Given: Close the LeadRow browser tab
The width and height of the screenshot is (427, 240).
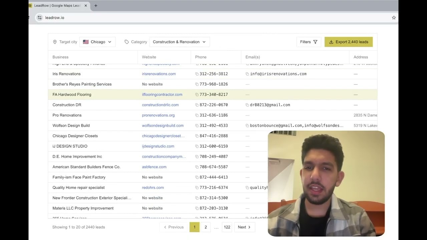Looking at the screenshot, I should (86, 6).
